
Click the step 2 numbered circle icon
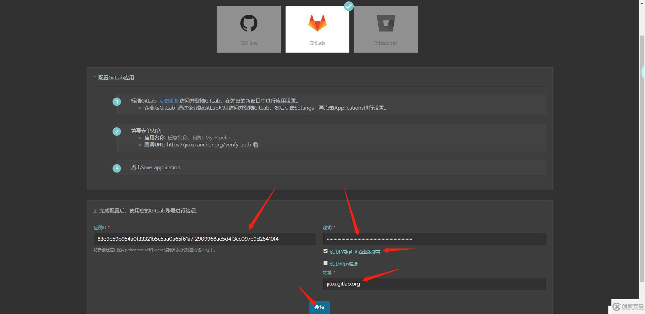pos(117,131)
